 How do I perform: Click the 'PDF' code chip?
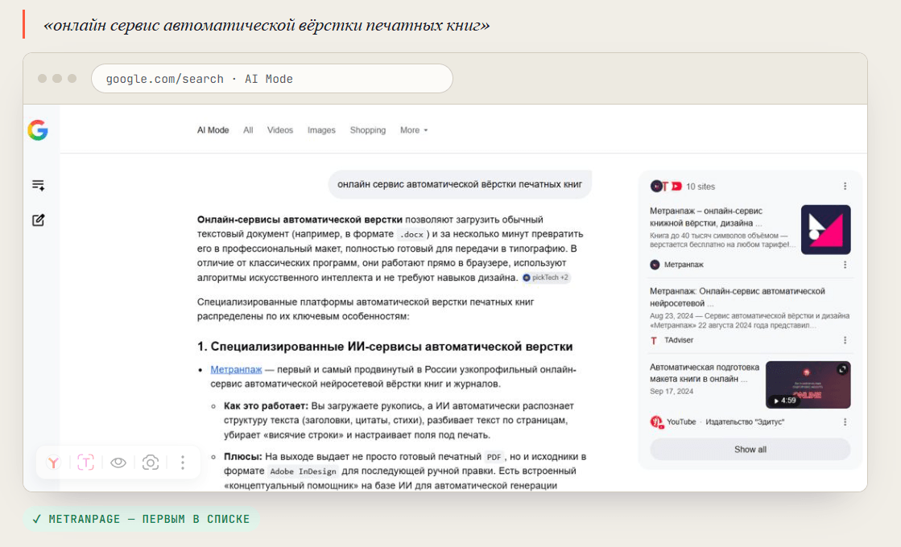(x=494, y=457)
